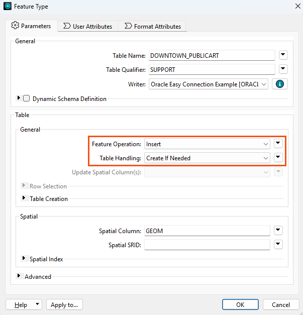Click into the Spatial SRID field
This screenshot has width=303, height=315.
point(207,245)
